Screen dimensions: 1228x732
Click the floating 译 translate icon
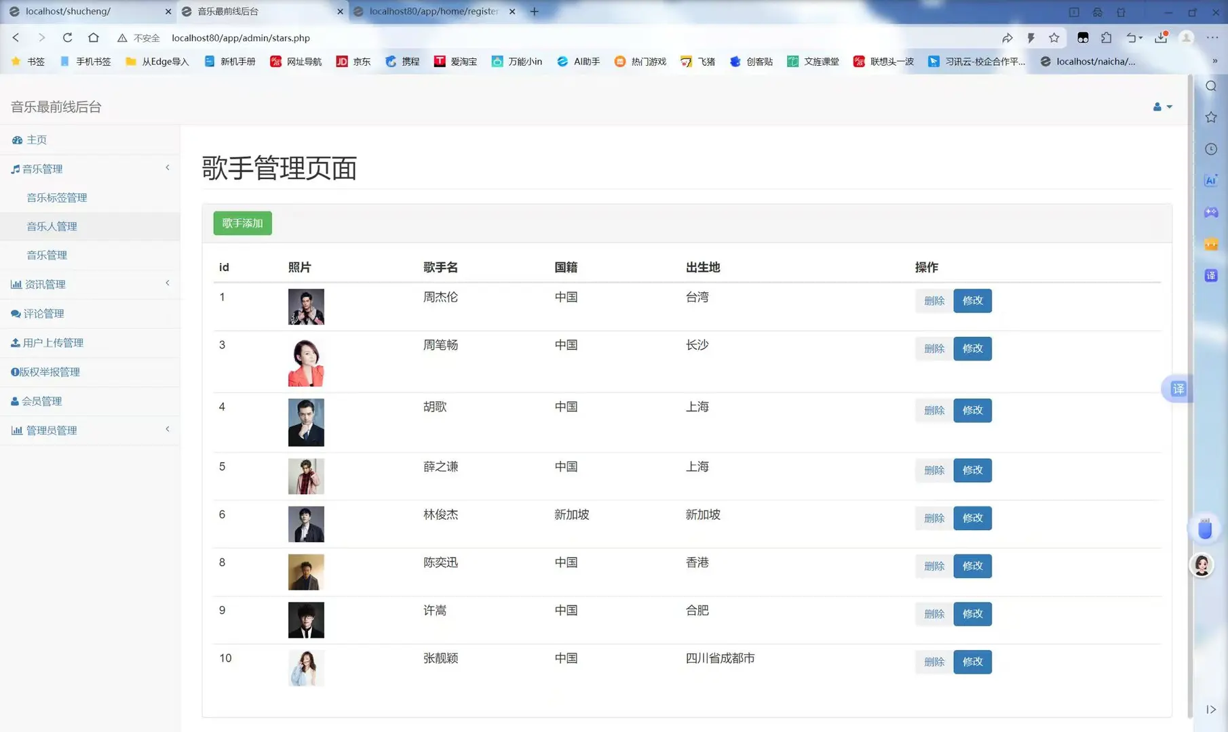[x=1178, y=388]
